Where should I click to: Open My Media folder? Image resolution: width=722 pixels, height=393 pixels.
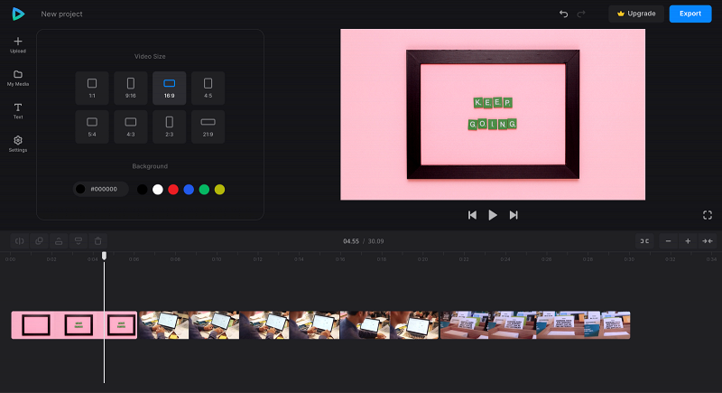(x=18, y=78)
